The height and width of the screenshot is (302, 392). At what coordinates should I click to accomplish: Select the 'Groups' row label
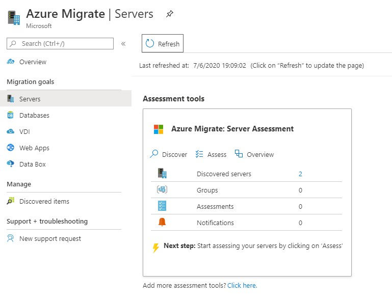207,190
